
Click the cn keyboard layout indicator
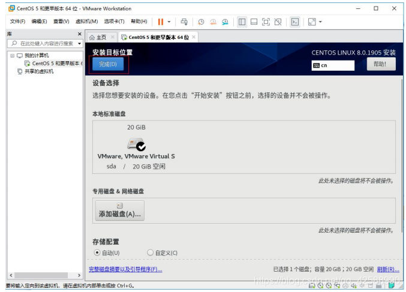point(333,65)
